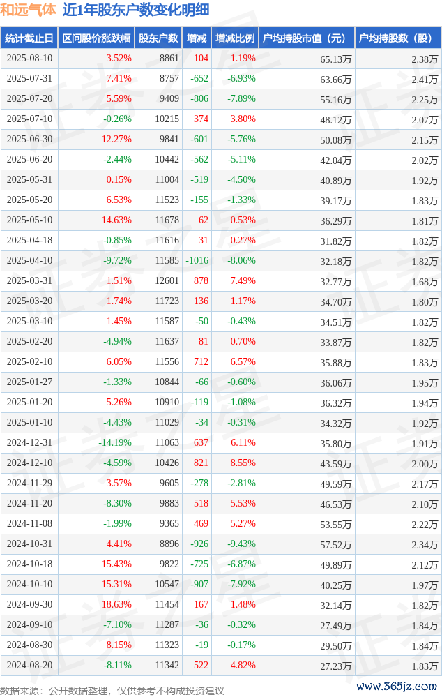Click the 2025-08-10 date cell
This screenshot has height=697, width=442.
[29, 58]
